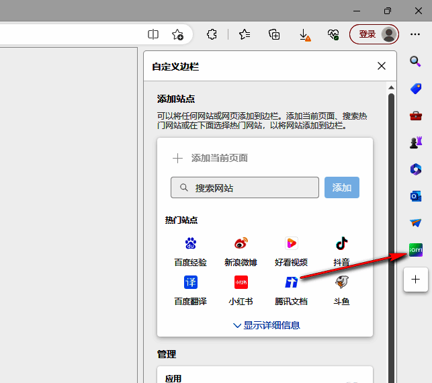This screenshot has height=383, width=432.
Task: Open the Extensions puzzle icon
Action: pos(212,34)
